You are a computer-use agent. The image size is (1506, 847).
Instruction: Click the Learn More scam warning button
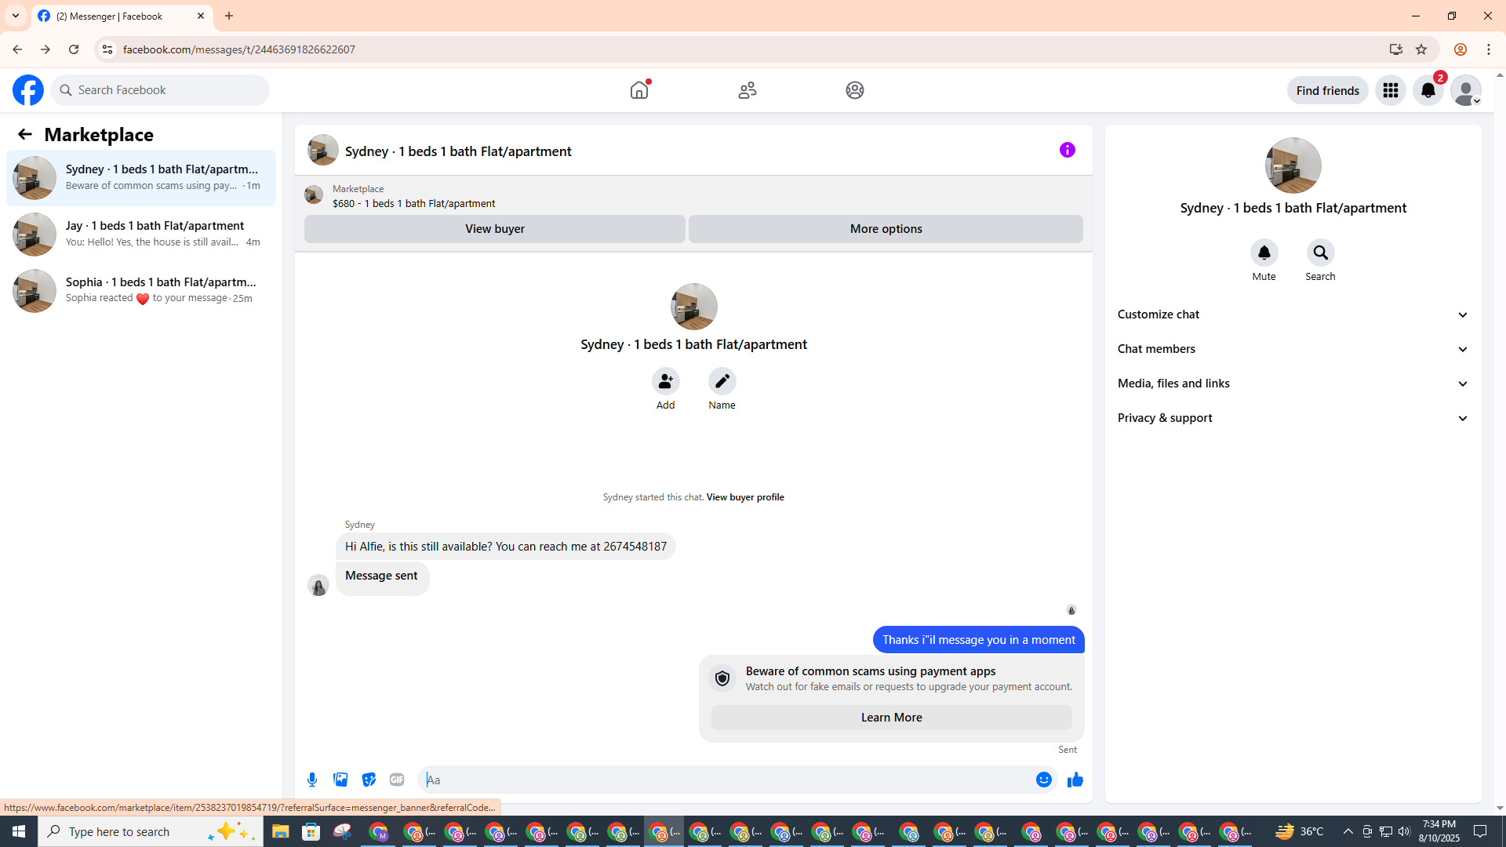[891, 718]
